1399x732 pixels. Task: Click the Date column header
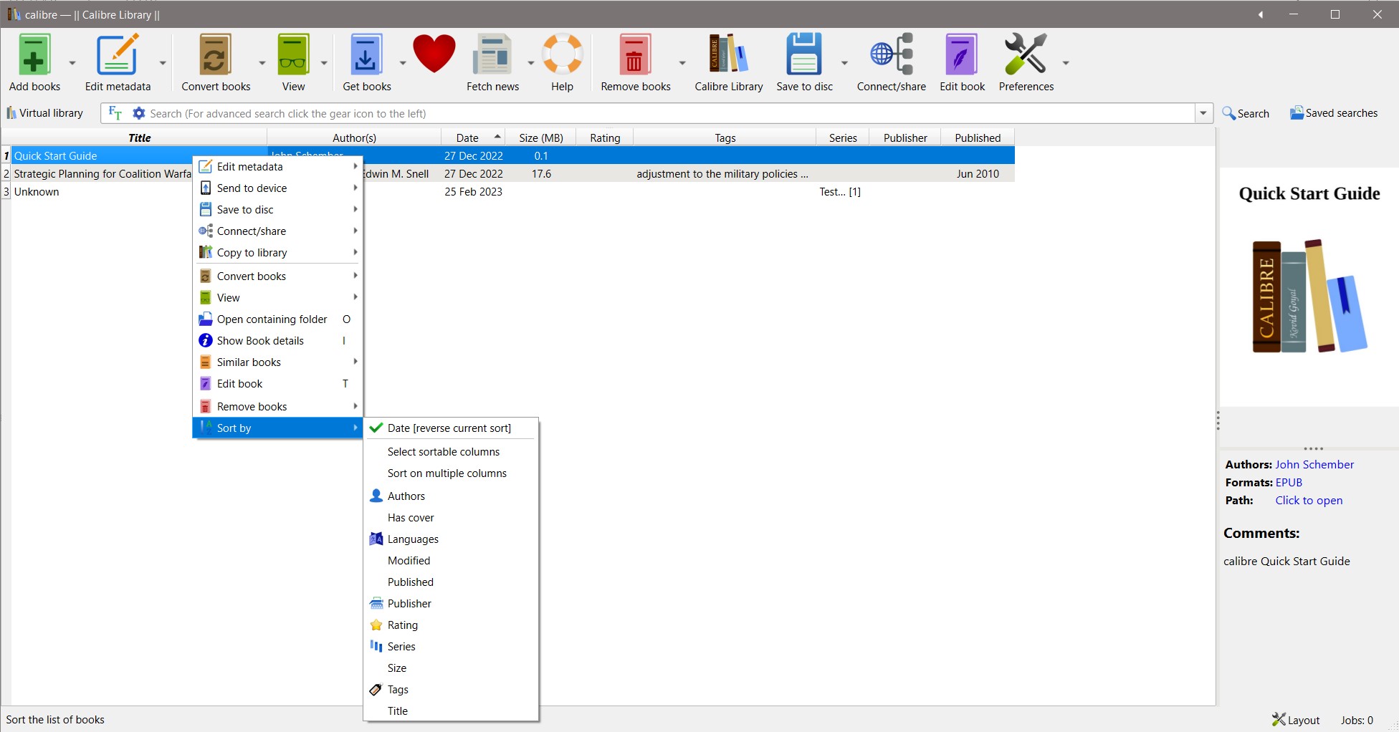[x=472, y=138]
